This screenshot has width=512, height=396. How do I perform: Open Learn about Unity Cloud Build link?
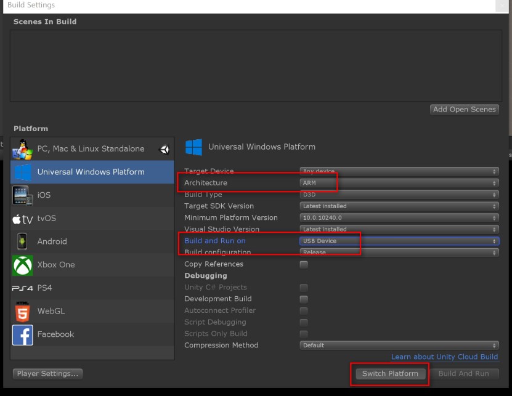[444, 357]
